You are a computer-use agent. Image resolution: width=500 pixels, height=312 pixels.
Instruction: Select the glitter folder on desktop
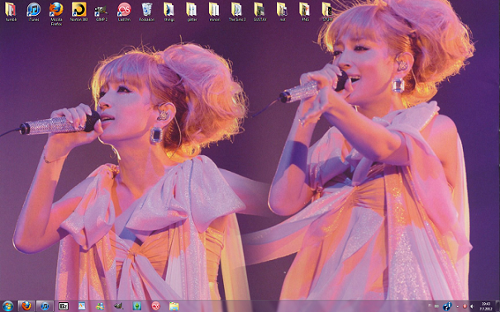(192, 12)
